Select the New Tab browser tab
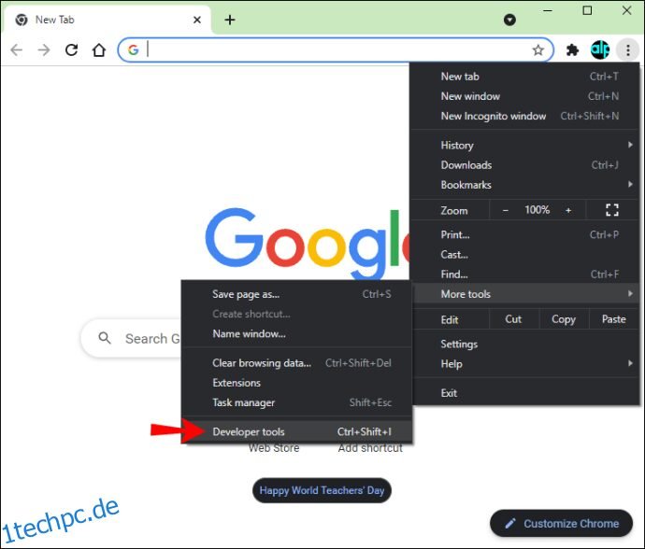The height and width of the screenshot is (549, 645). 107,20
